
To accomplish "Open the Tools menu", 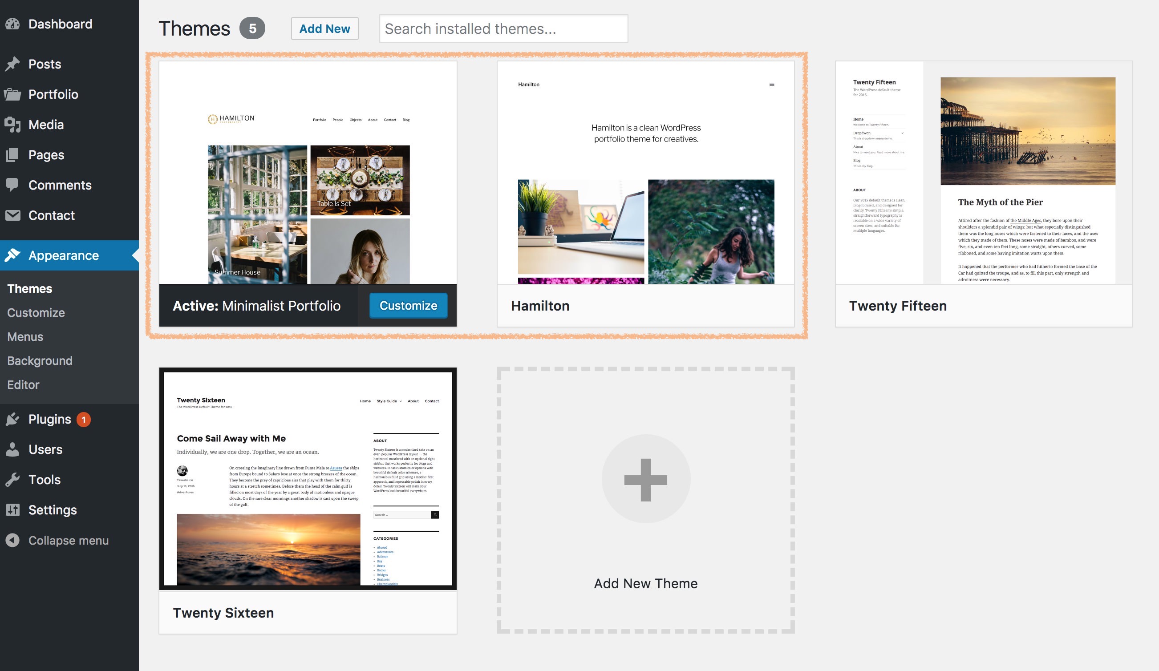I will (45, 480).
